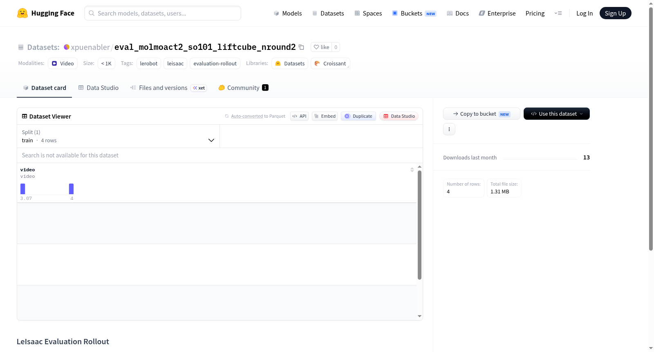Screen dimensions: 654x352
Task: Open Data Studio from viewer header
Action: coord(399,116)
